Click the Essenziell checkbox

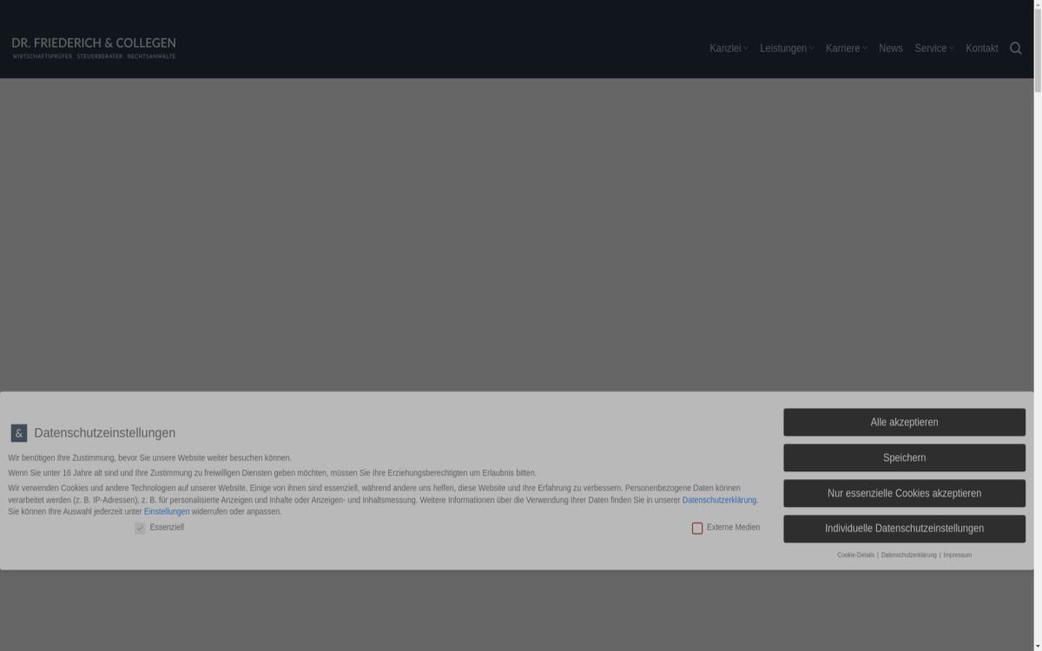click(x=140, y=528)
